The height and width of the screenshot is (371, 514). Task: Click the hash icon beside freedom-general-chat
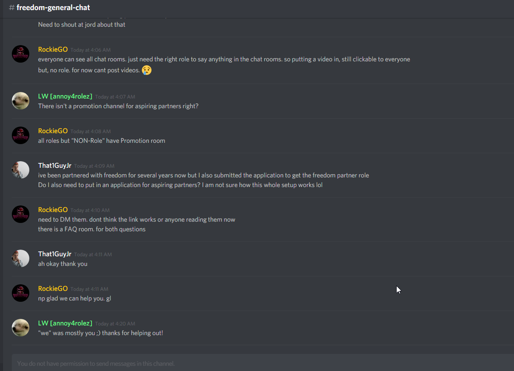pyautogui.click(x=12, y=8)
